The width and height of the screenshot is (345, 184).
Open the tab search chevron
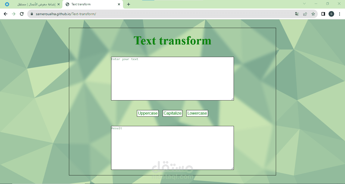pyautogui.click(x=304, y=4)
